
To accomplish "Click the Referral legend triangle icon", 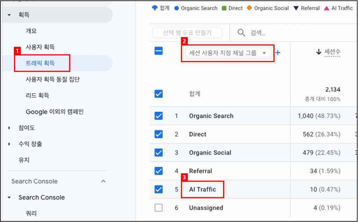I will [x=296, y=8].
